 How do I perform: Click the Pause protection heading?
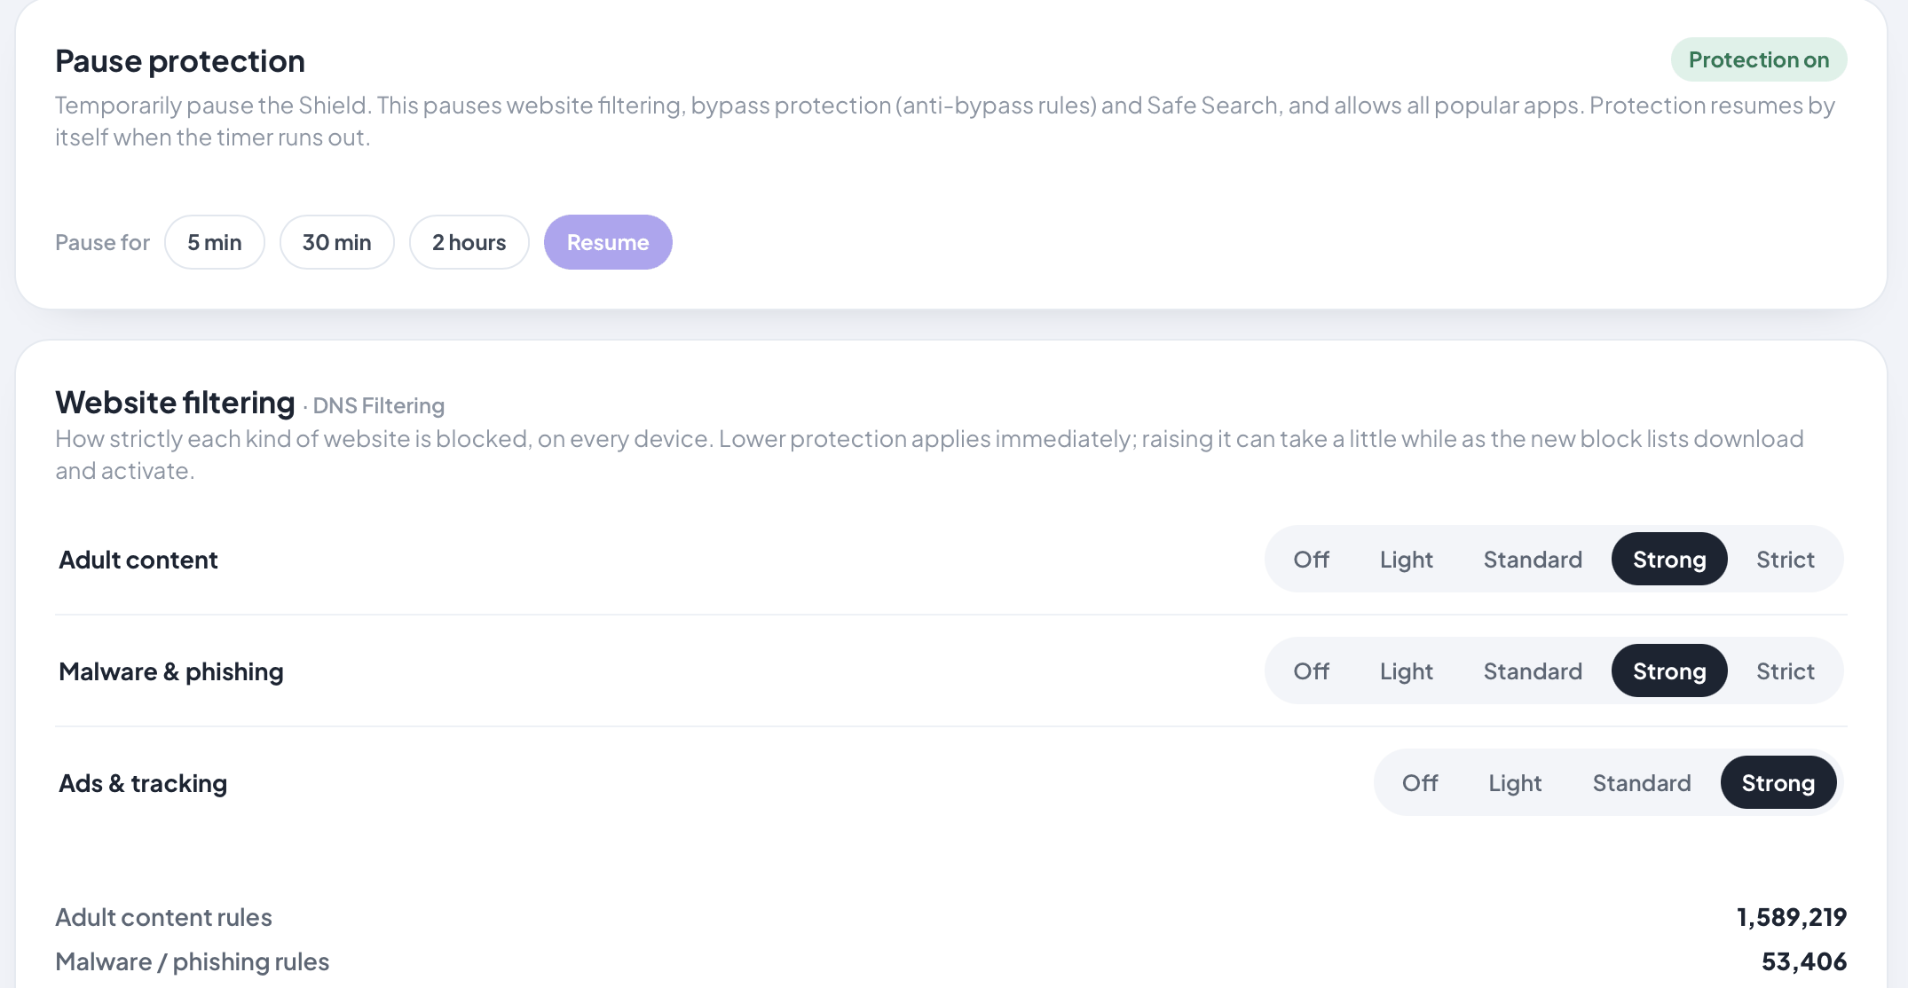[180, 61]
